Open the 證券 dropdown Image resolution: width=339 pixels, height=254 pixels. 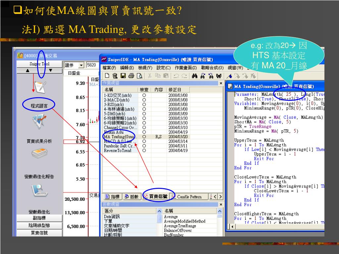click(81, 65)
